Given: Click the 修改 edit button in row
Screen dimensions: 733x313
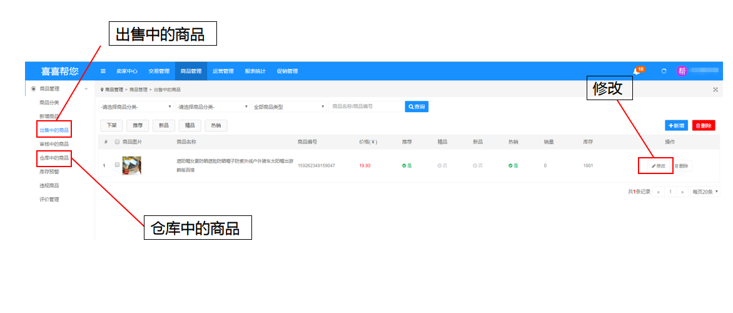Looking at the screenshot, I should 656,166.
